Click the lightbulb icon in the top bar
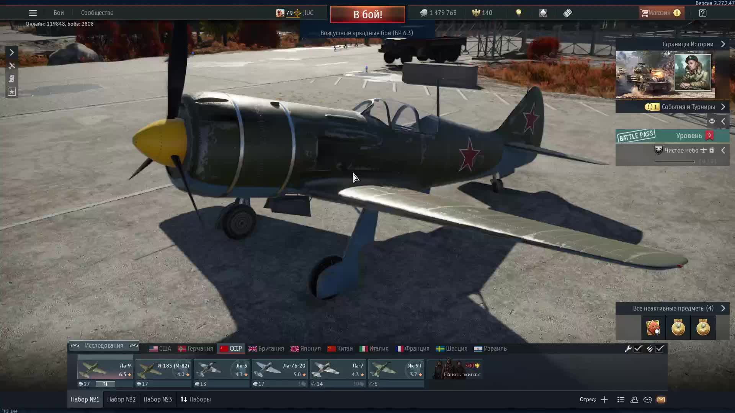This screenshot has height=413, width=735. pos(519,13)
